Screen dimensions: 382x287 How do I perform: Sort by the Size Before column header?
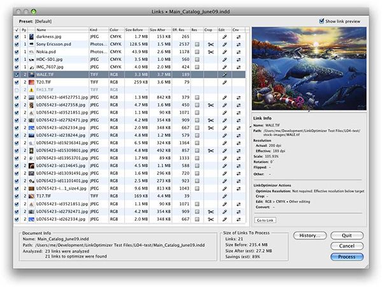(134, 29)
